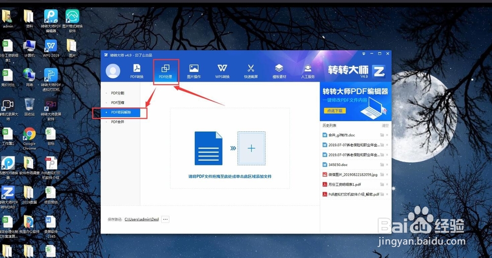Remove 微信图片 jpg entry from history
Screen dimensions: 492x258
click(x=387, y=174)
